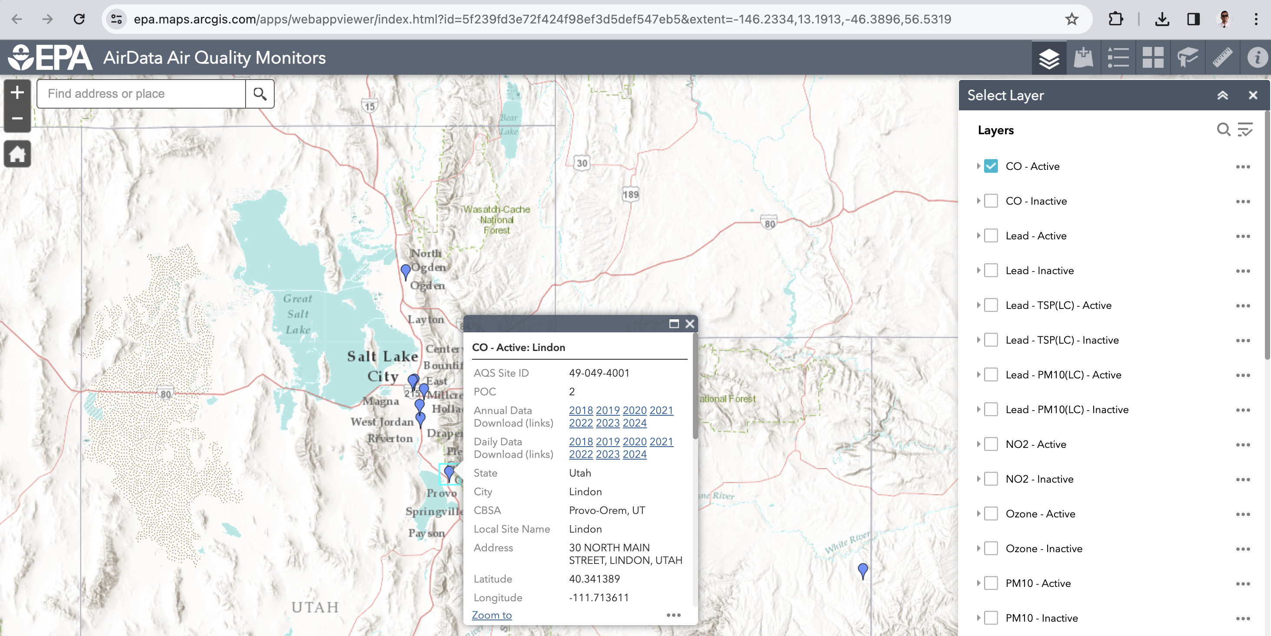Open the Bookmarks tool
This screenshot has height=636, width=1271.
pyautogui.click(x=1188, y=58)
